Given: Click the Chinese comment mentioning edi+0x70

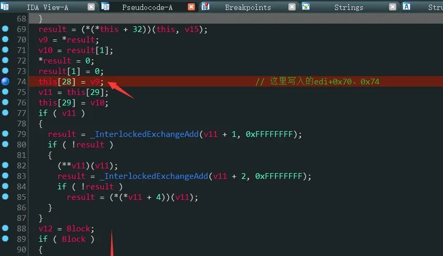Looking at the screenshot, I should pos(317,81).
